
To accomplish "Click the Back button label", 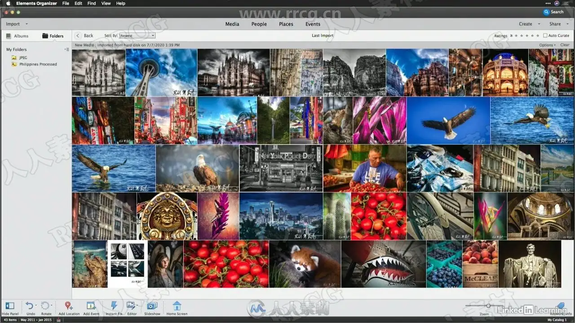I will (88, 35).
